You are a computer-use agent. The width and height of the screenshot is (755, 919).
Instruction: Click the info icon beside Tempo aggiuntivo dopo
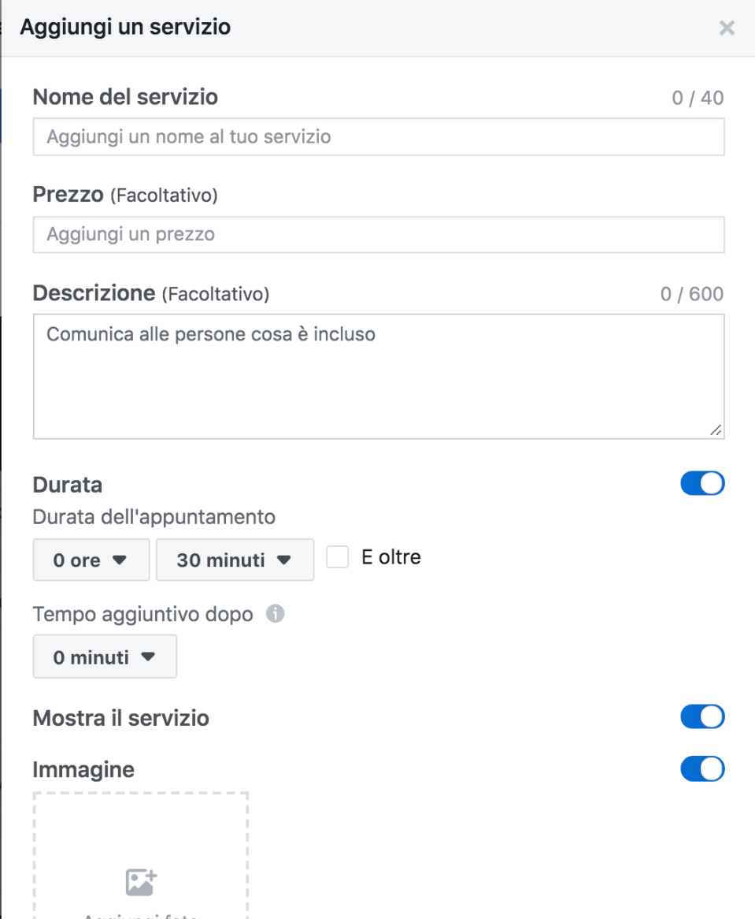[275, 613]
